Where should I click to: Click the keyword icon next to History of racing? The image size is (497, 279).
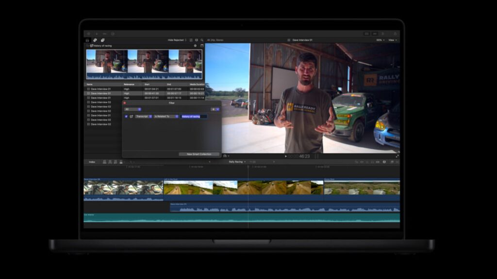pyautogui.click(x=92, y=46)
